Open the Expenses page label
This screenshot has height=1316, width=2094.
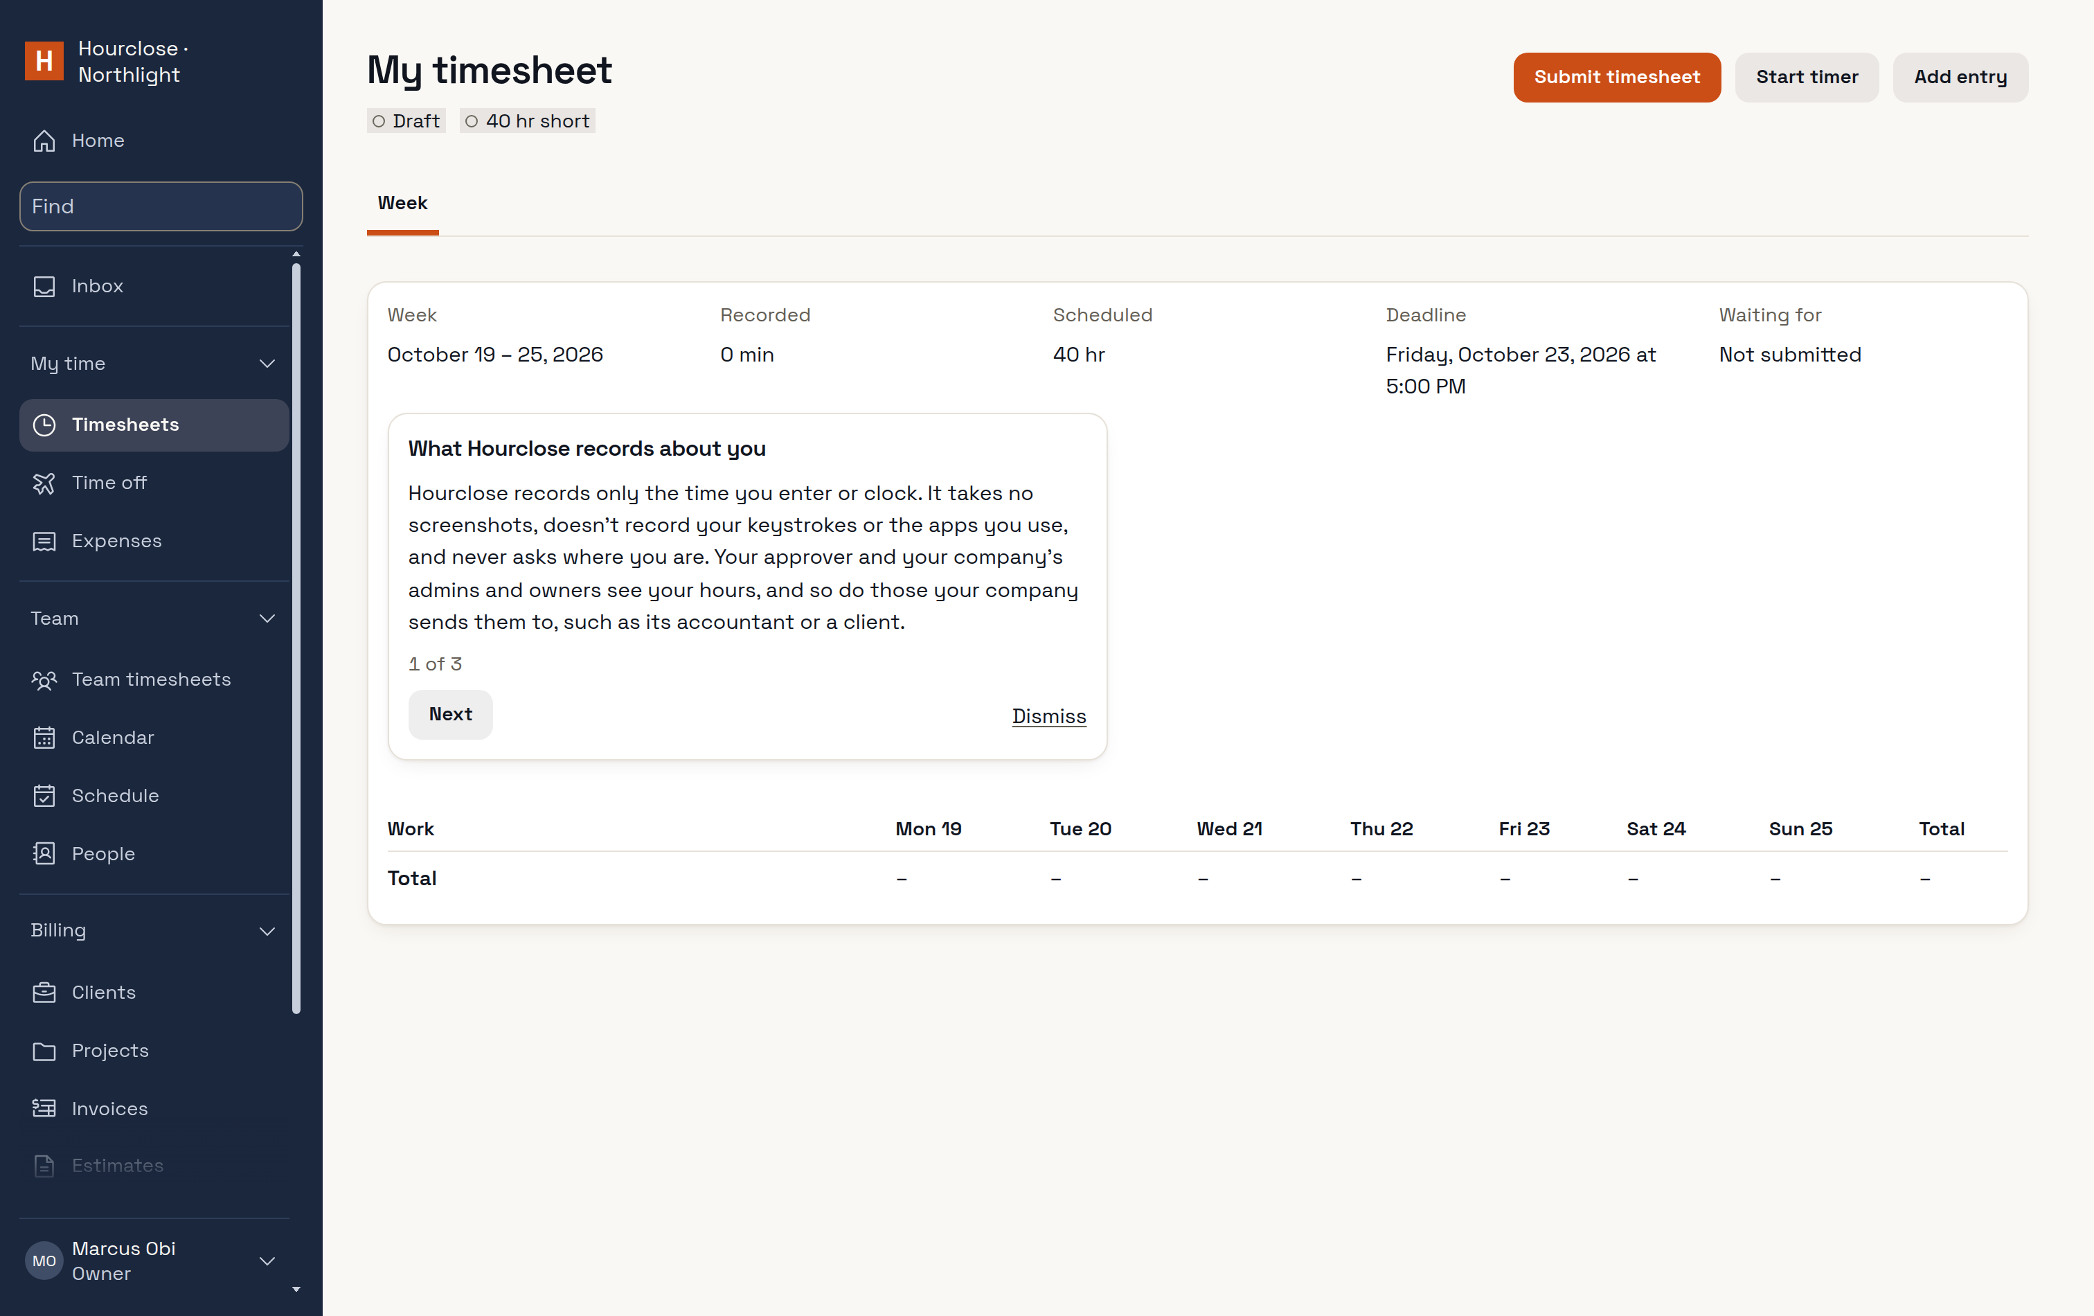(116, 541)
